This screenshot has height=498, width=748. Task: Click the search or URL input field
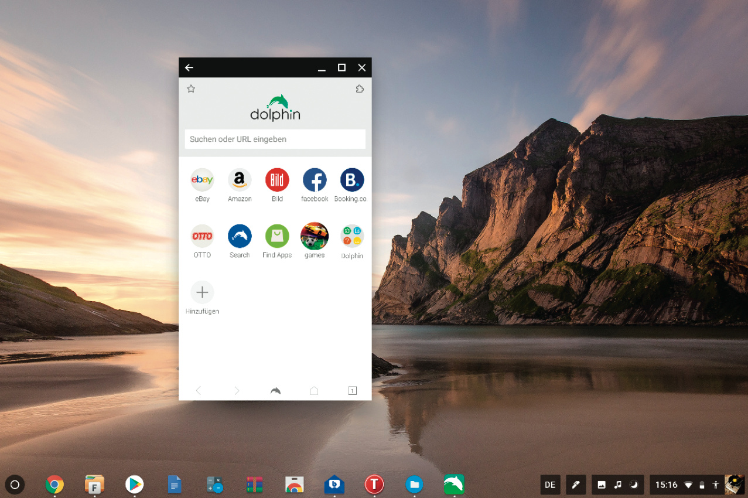click(x=275, y=139)
